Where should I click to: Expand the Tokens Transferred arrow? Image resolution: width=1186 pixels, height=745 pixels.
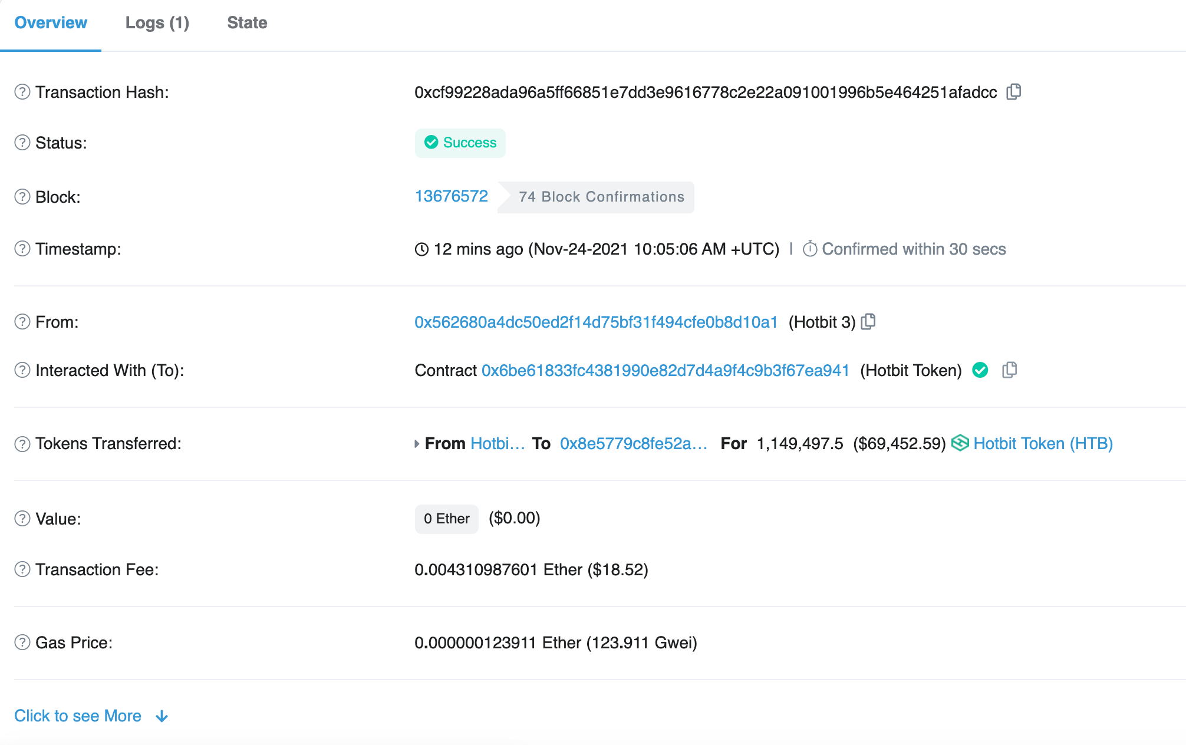coord(417,444)
